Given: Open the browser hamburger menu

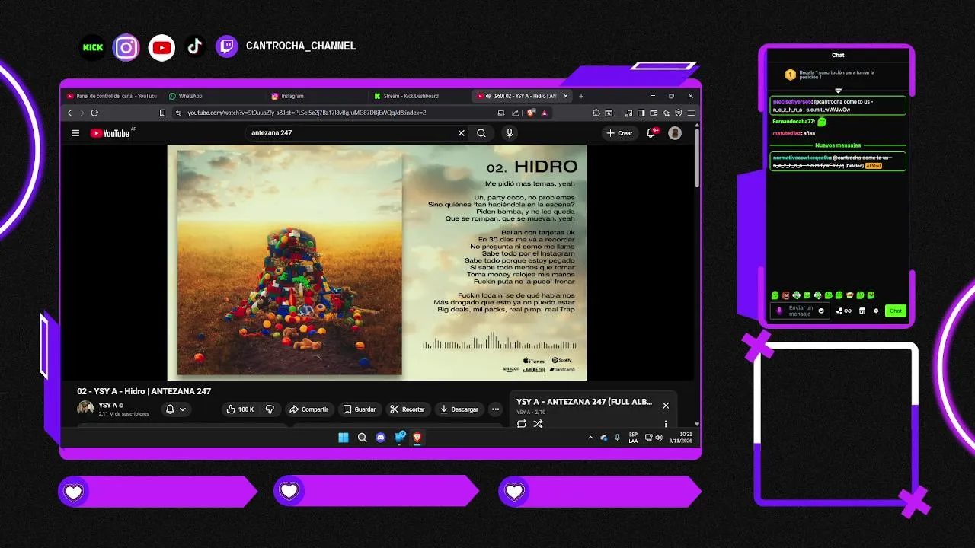Looking at the screenshot, I should click(691, 113).
